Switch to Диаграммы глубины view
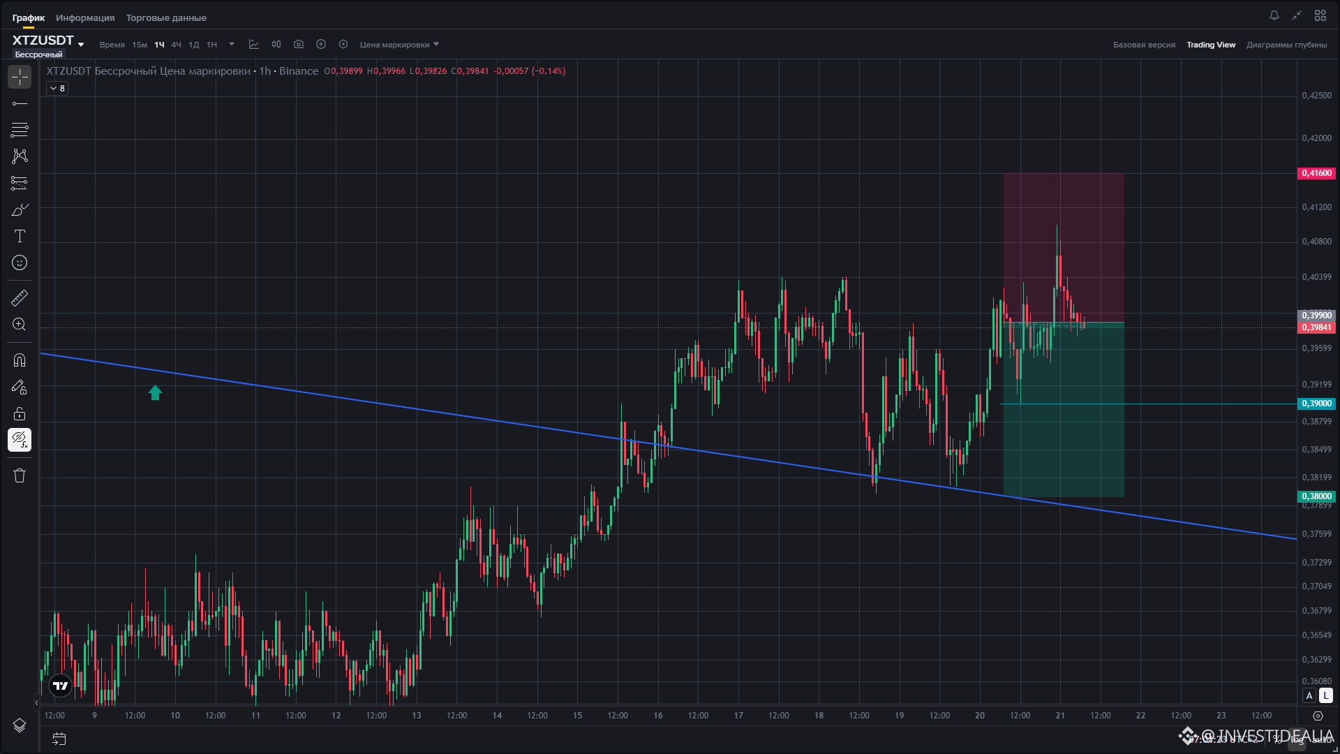The height and width of the screenshot is (754, 1340). 1286,44
